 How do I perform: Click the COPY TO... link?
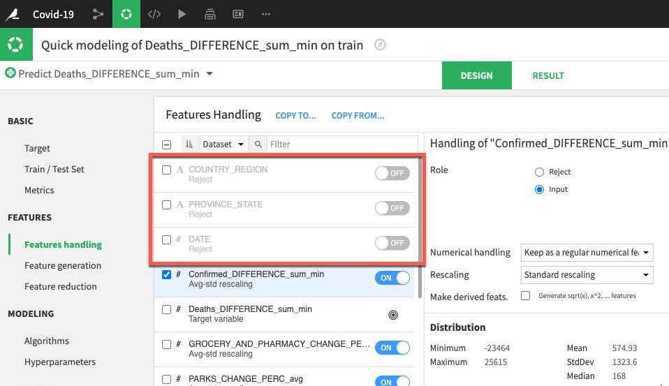[295, 116]
